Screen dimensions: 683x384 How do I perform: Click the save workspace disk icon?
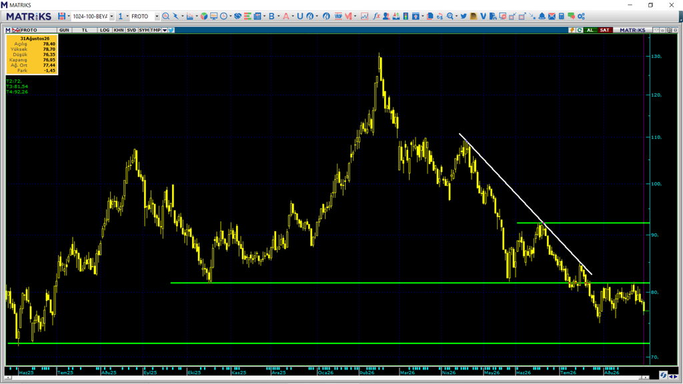(61, 16)
